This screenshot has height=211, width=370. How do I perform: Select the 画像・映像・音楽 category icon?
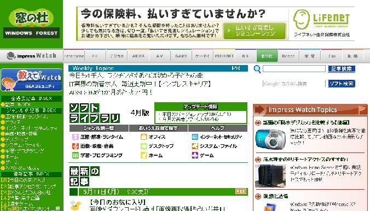click(76, 146)
